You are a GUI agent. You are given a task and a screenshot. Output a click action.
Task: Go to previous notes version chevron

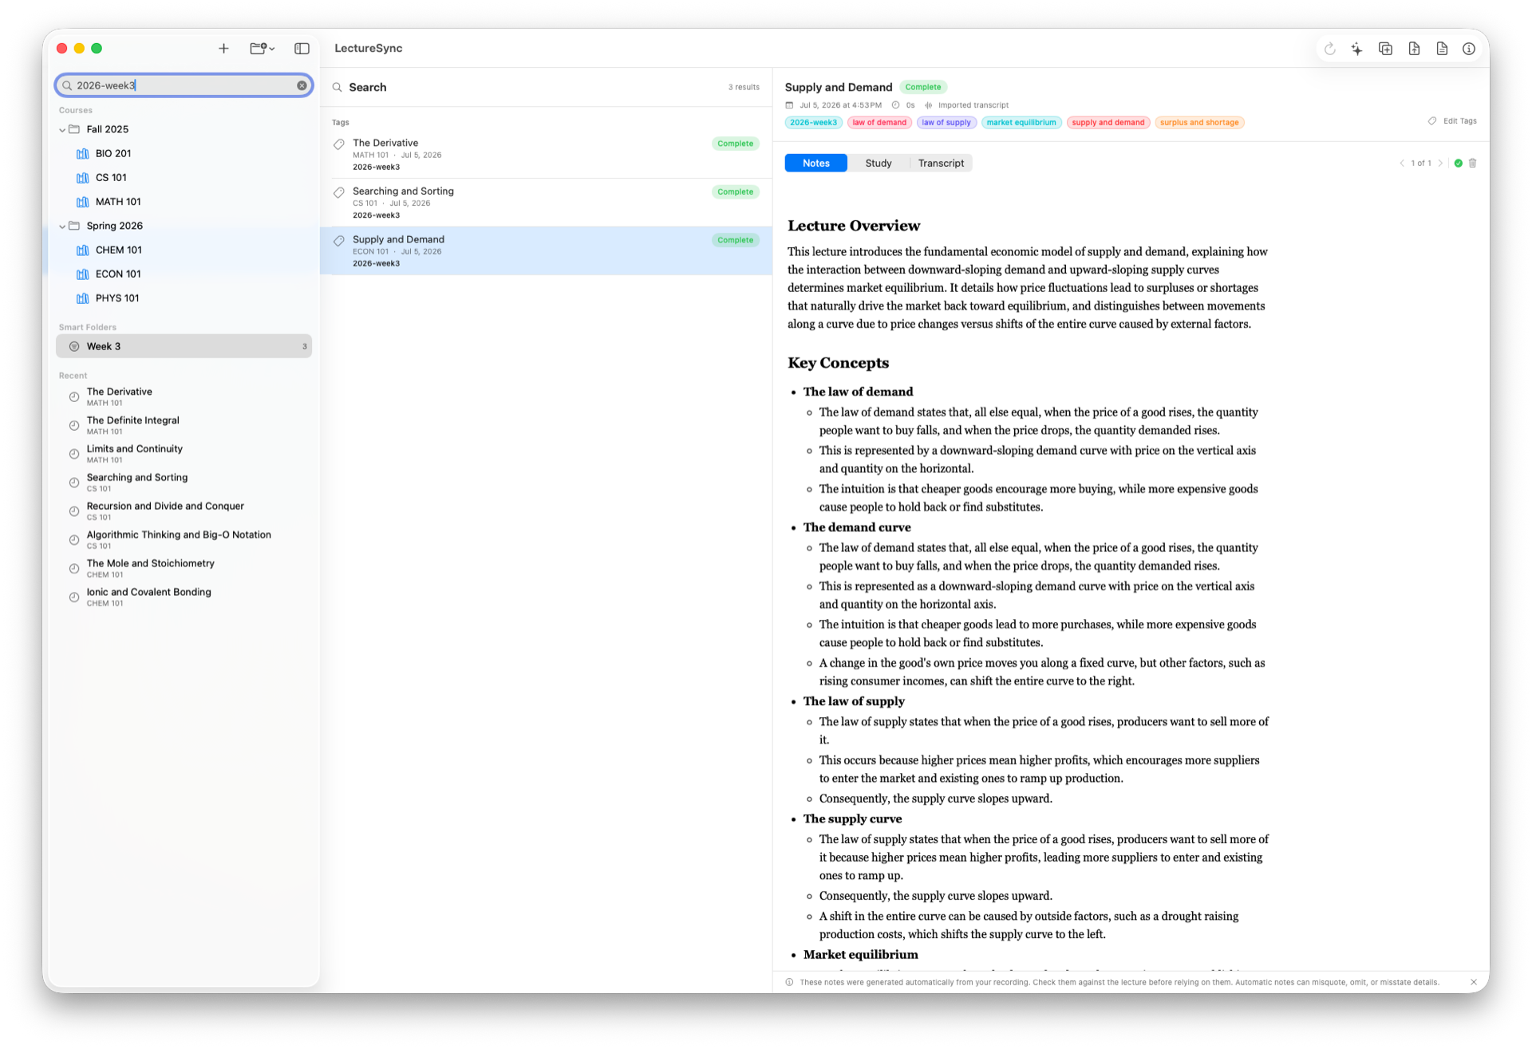pos(1402,163)
